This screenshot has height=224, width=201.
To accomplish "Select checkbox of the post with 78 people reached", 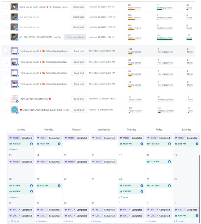I will (6, 84).
